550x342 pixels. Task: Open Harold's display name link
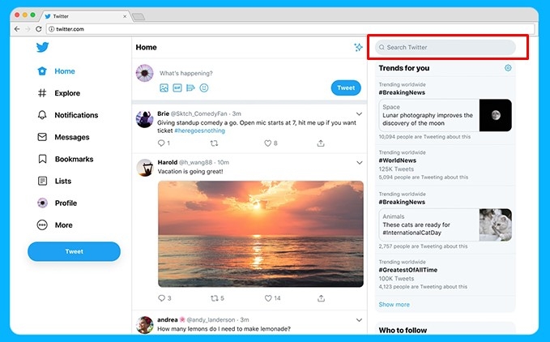pyautogui.click(x=168, y=162)
